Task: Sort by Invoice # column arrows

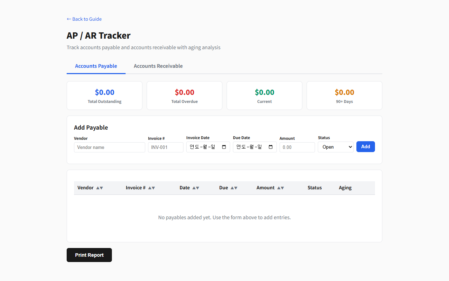Action: coord(151,188)
